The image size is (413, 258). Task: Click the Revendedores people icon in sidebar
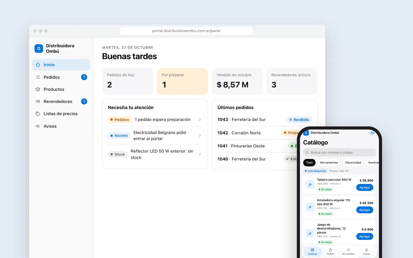click(38, 101)
